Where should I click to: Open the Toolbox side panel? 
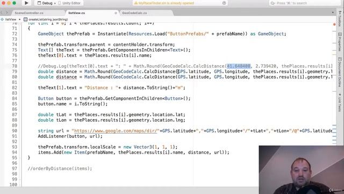point(340,19)
